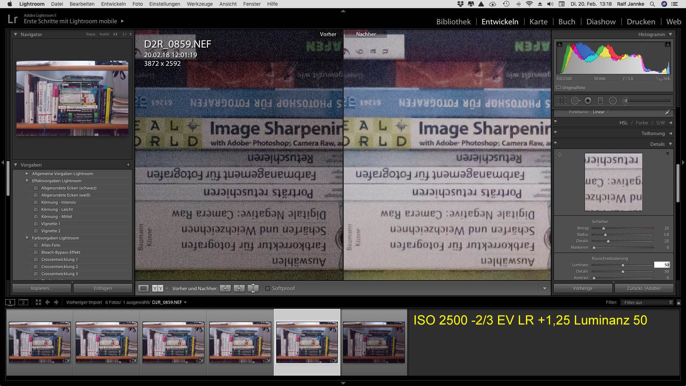Enable the Originalfoto checkbox

(x=558, y=88)
